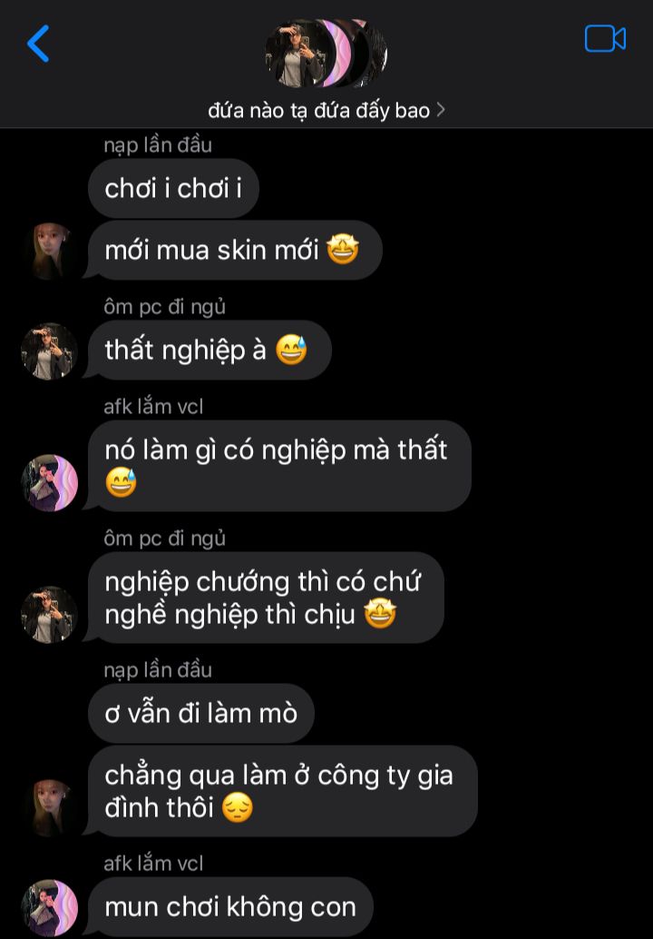This screenshot has height=939, width=653.
Task: Tap avatar next to 'mun chơi không con' message
Action: [50, 907]
